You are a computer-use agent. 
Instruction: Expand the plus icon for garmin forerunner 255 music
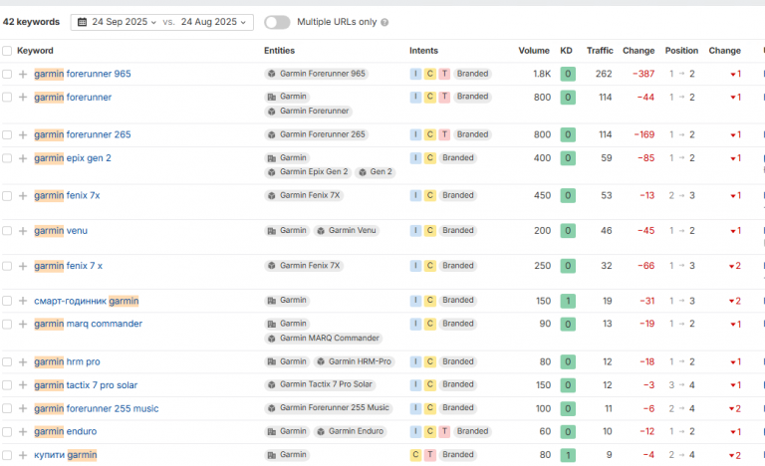(x=23, y=408)
